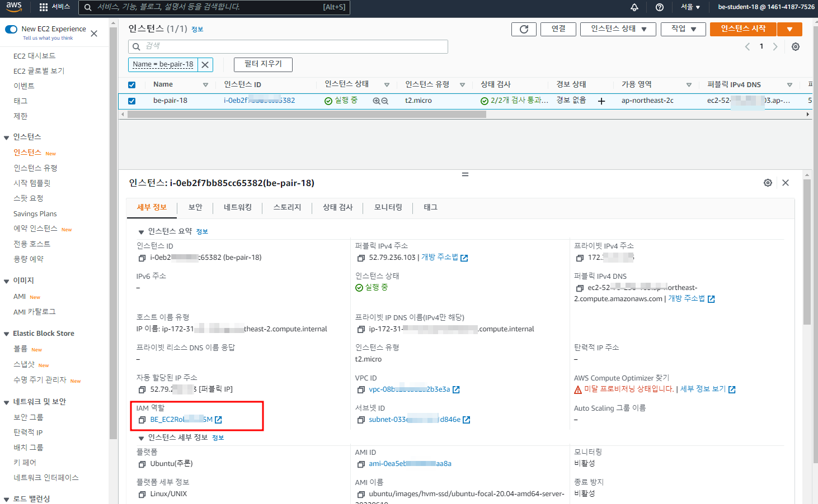Copy the public IPv4 address 52.79.236.103
The width and height of the screenshot is (818, 504).
pos(361,258)
